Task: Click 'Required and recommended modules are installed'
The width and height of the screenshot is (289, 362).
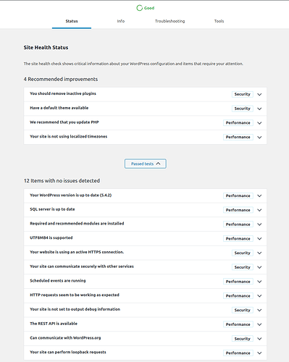Action: [77, 224]
